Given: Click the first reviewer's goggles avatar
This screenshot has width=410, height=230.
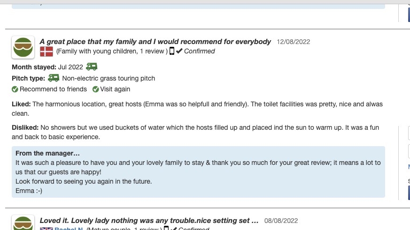Looking at the screenshot, I should 23,47.
